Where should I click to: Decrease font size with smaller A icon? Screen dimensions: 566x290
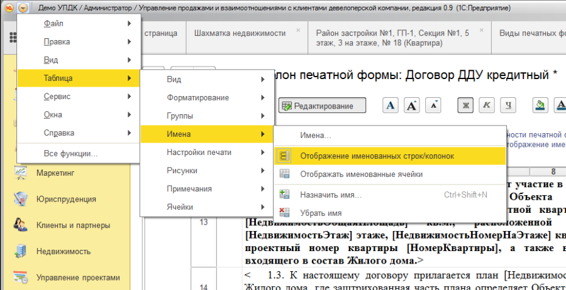click(x=433, y=105)
